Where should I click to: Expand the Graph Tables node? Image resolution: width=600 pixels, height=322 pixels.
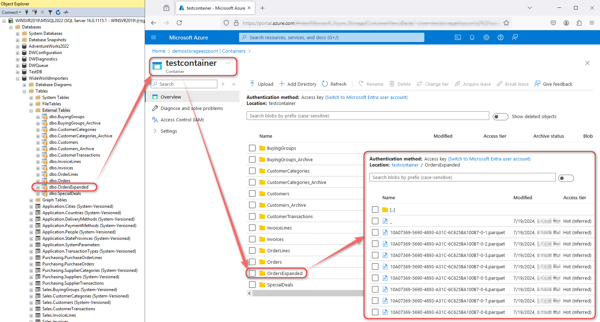tap(31, 200)
